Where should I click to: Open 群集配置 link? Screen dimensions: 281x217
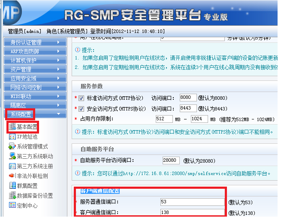(x=27, y=186)
